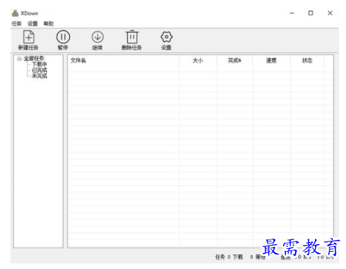The height and width of the screenshot is (269, 346).
Task: Open the 任务 menu
Action: pyautogui.click(x=17, y=23)
